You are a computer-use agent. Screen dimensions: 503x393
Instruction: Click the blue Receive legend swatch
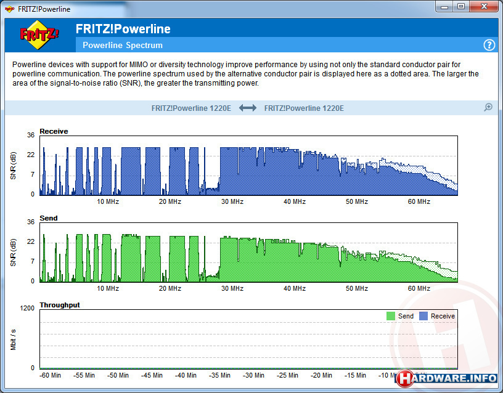[423, 316]
